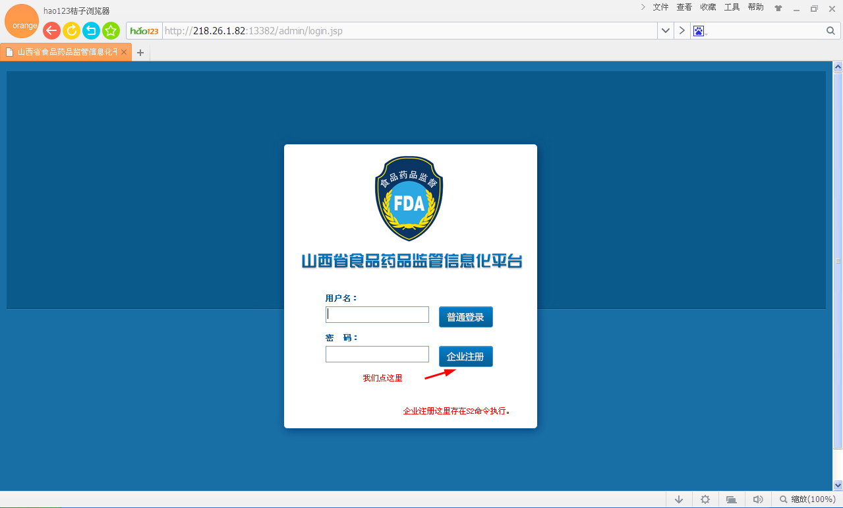Viewport: 843px width, 508px height.
Task: Click the URL address field
Action: (x=409, y=31)
